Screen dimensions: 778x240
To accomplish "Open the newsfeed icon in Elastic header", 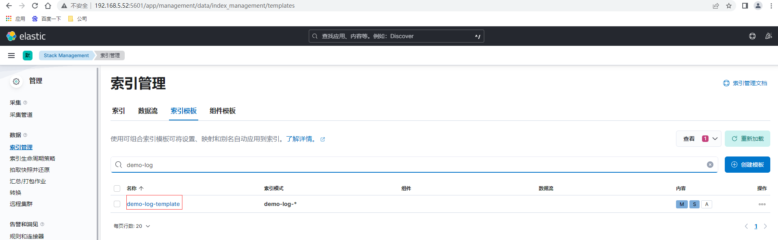I will (x=768, y=36).
